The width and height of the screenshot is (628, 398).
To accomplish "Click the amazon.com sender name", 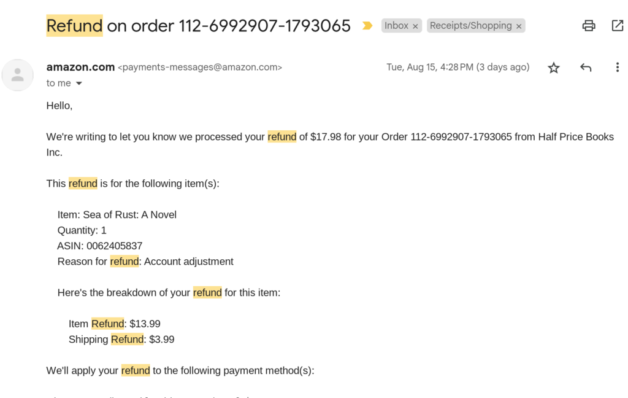I will tap(80, 67).
